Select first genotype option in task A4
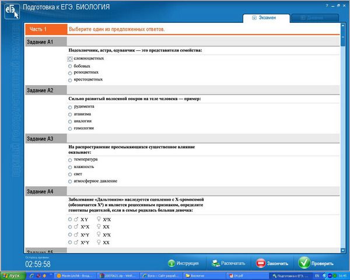Screen dimensions: 350x280 (70, 219)
